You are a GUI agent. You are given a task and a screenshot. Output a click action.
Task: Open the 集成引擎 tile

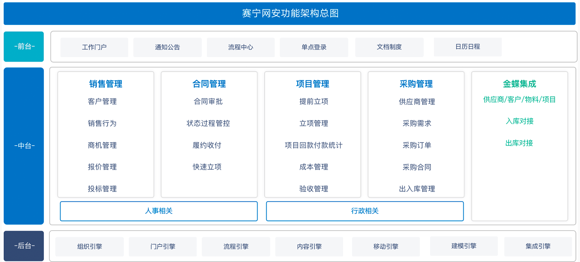538,247
